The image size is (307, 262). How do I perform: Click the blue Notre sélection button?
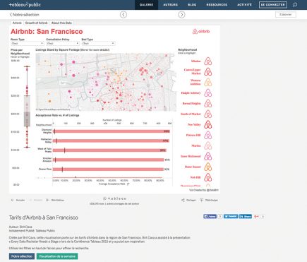coord(22,256)
